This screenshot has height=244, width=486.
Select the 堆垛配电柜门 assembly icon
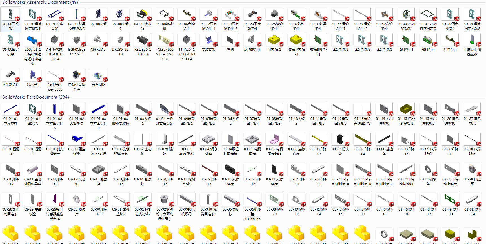318,40
